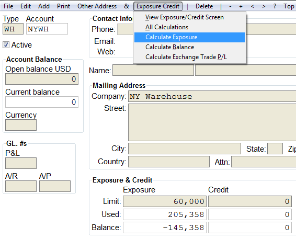Select View Exposure/Credit Screen
Screen dimensions: 296x239
click(x=189, y=17)
